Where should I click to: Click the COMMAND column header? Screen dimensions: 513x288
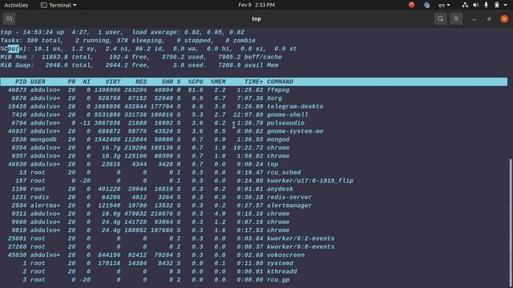(280, 82)
